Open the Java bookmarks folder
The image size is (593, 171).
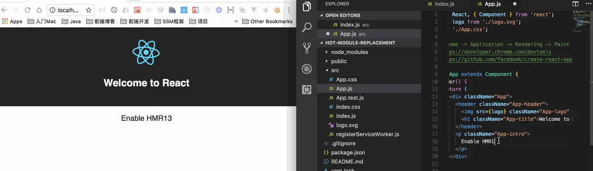point(71,21)
